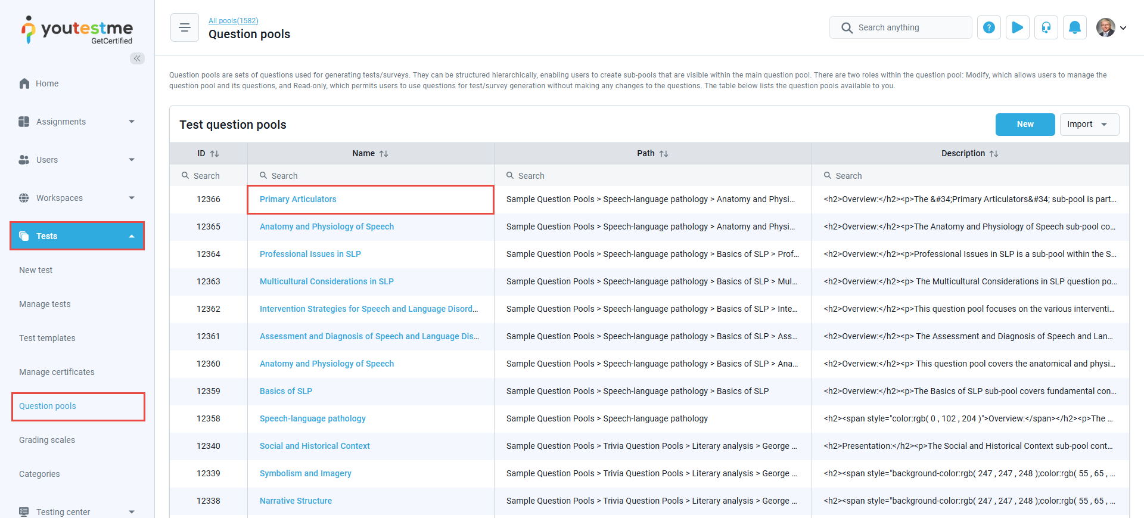Collapse the Tests menu arrow
The image size is (1144, 518).
tap(132, 236)
